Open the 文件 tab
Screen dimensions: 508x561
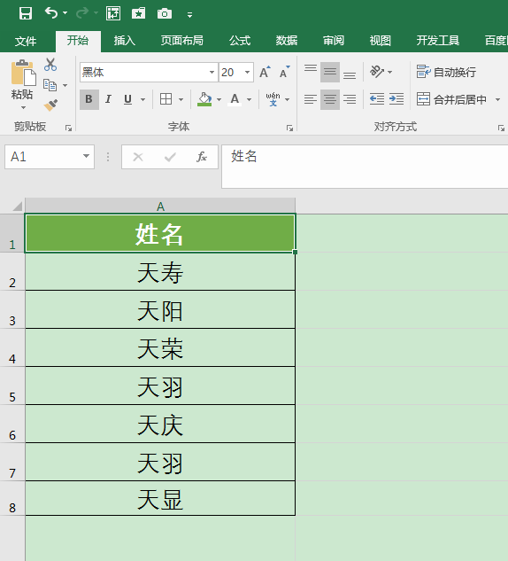click(26, 41)
